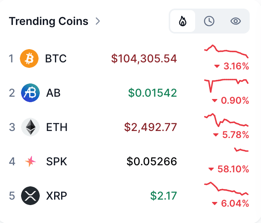Click the Bitcoin orange logo icon

click(29, 58)
